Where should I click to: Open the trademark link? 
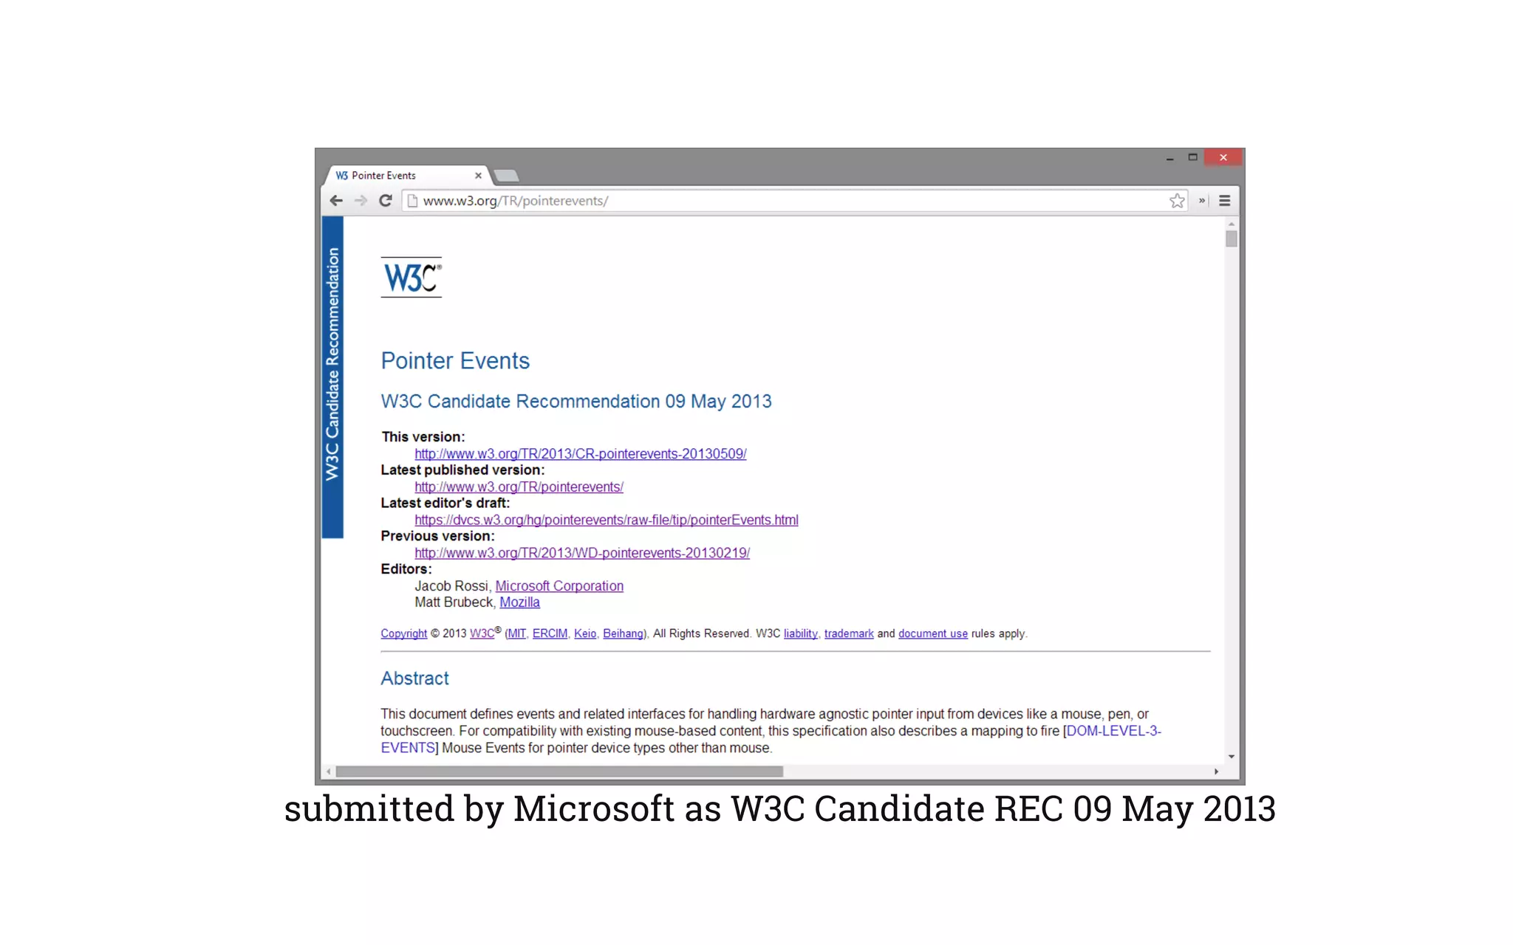click(x=849, y=633)
